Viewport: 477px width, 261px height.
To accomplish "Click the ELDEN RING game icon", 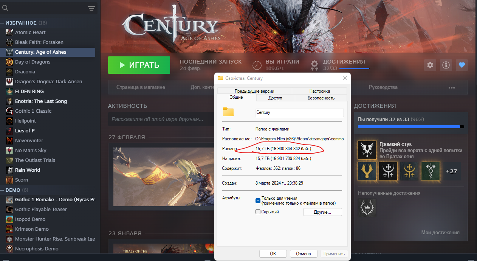I will (x=9, y=91).
